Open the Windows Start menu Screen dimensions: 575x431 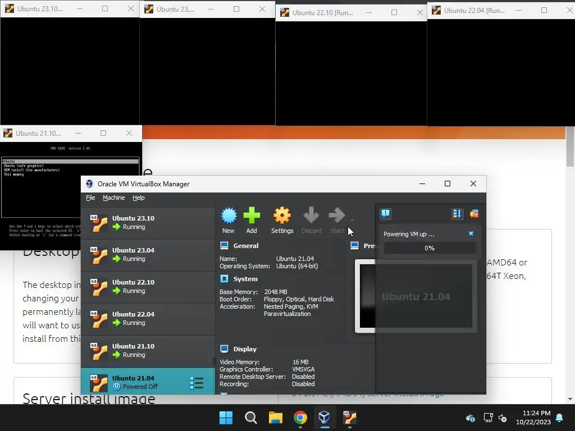coord(226,418)
